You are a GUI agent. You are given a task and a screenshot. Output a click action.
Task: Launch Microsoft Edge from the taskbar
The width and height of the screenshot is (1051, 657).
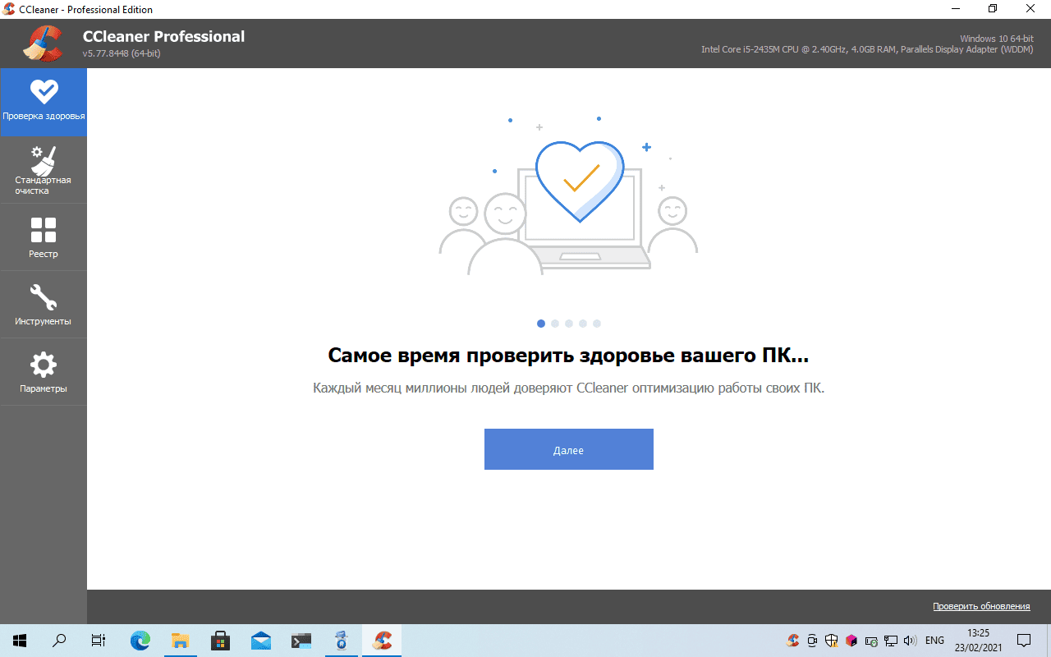(140, 640)
